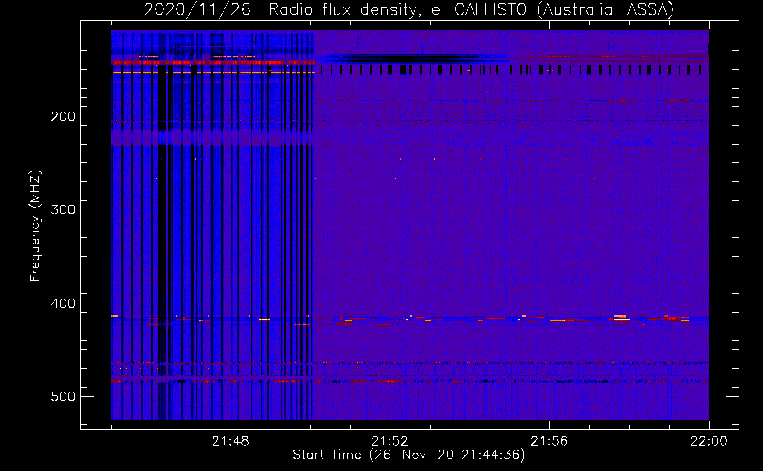The image size is (763, 471).
Task: Select the date text '2020/11/26' in title
Action: coord(197,9)
